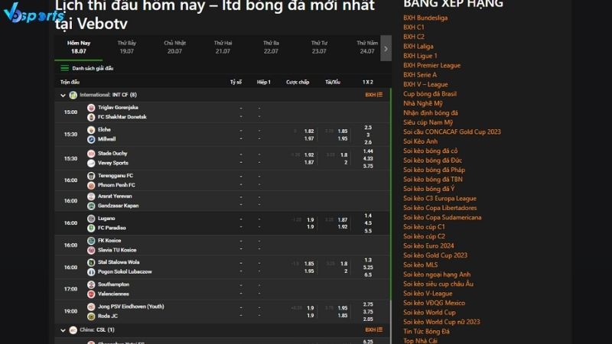Viewport: 612px width, 344px height.
Task: Click Vevey Sports team crest
Action: 91,163
